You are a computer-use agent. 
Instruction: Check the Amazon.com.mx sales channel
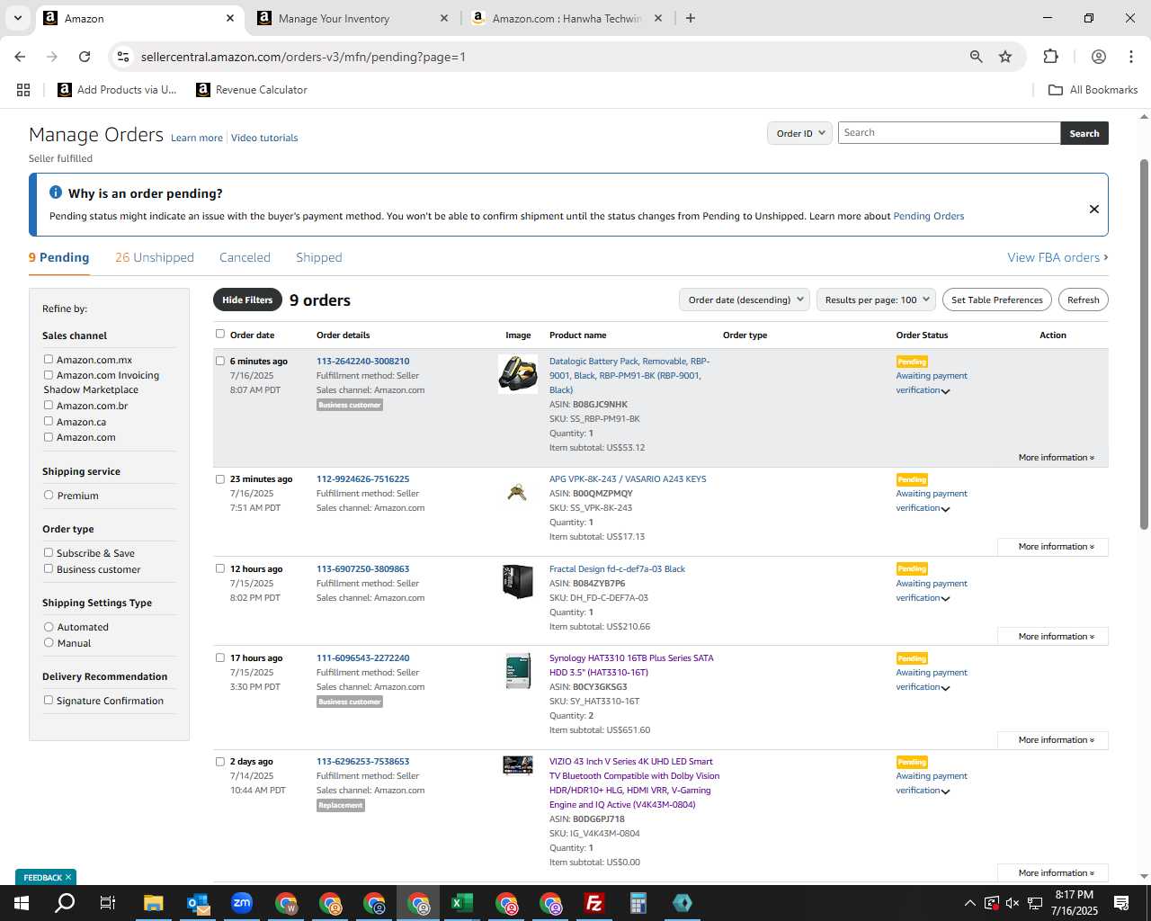pos(49,359)
